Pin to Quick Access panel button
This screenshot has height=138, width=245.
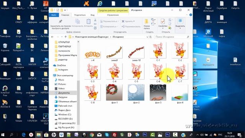point(60,24)
